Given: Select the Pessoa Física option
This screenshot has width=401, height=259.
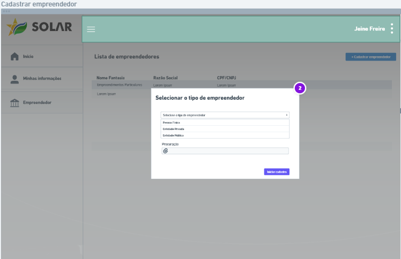Looking at the screenshot, I should tap(225, 123).
